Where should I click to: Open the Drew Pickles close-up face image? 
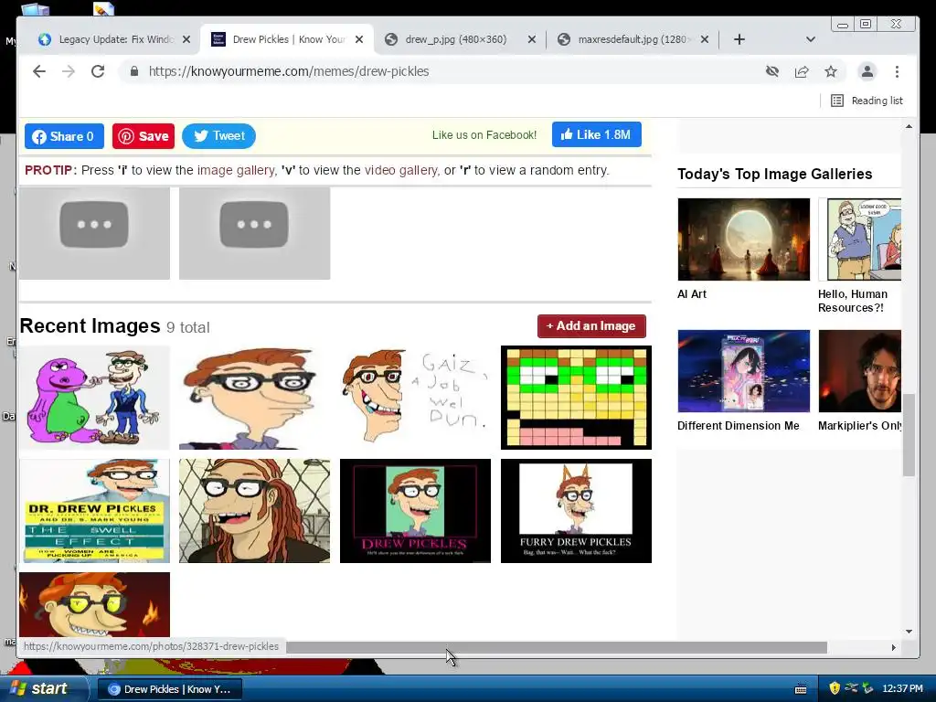tap(254, 398)
